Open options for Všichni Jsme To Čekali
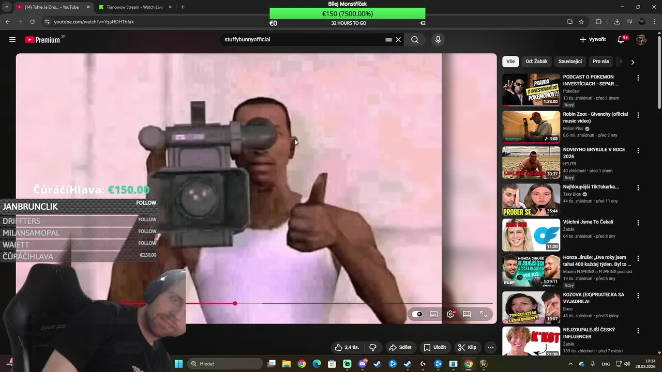The image size is (662, 372). pos(638,223)
